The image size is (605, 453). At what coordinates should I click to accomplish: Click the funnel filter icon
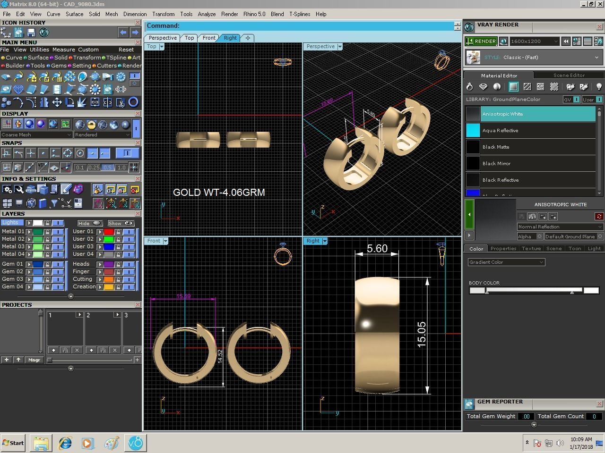pos(54,203)
